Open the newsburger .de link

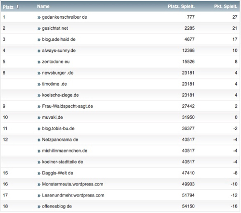point(58,73)
